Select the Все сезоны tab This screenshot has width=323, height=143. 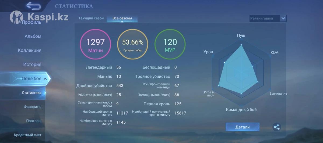(x=122, y=18)
